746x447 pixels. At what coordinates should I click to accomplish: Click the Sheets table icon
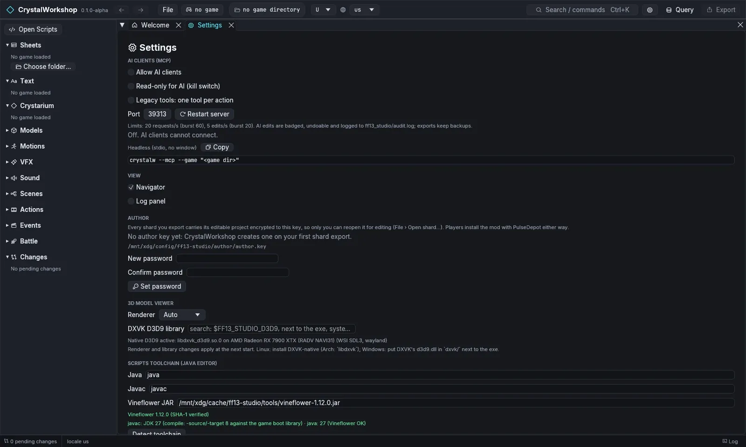point(14,45)
